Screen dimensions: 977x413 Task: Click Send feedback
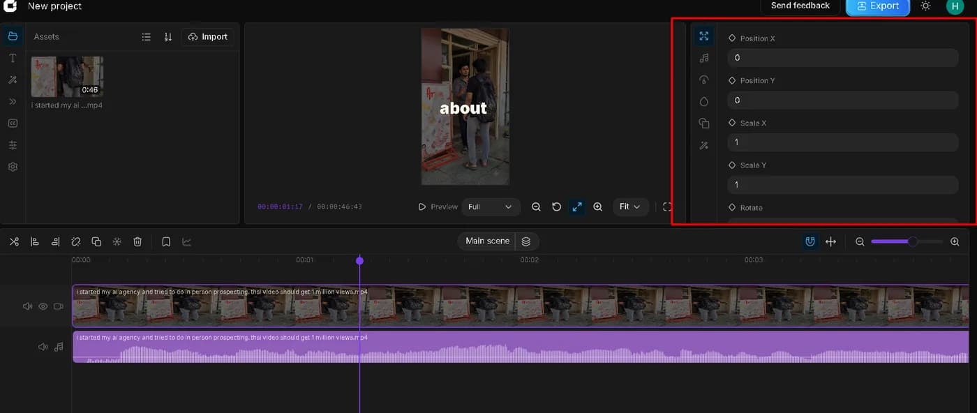click(x=800, y=6)
